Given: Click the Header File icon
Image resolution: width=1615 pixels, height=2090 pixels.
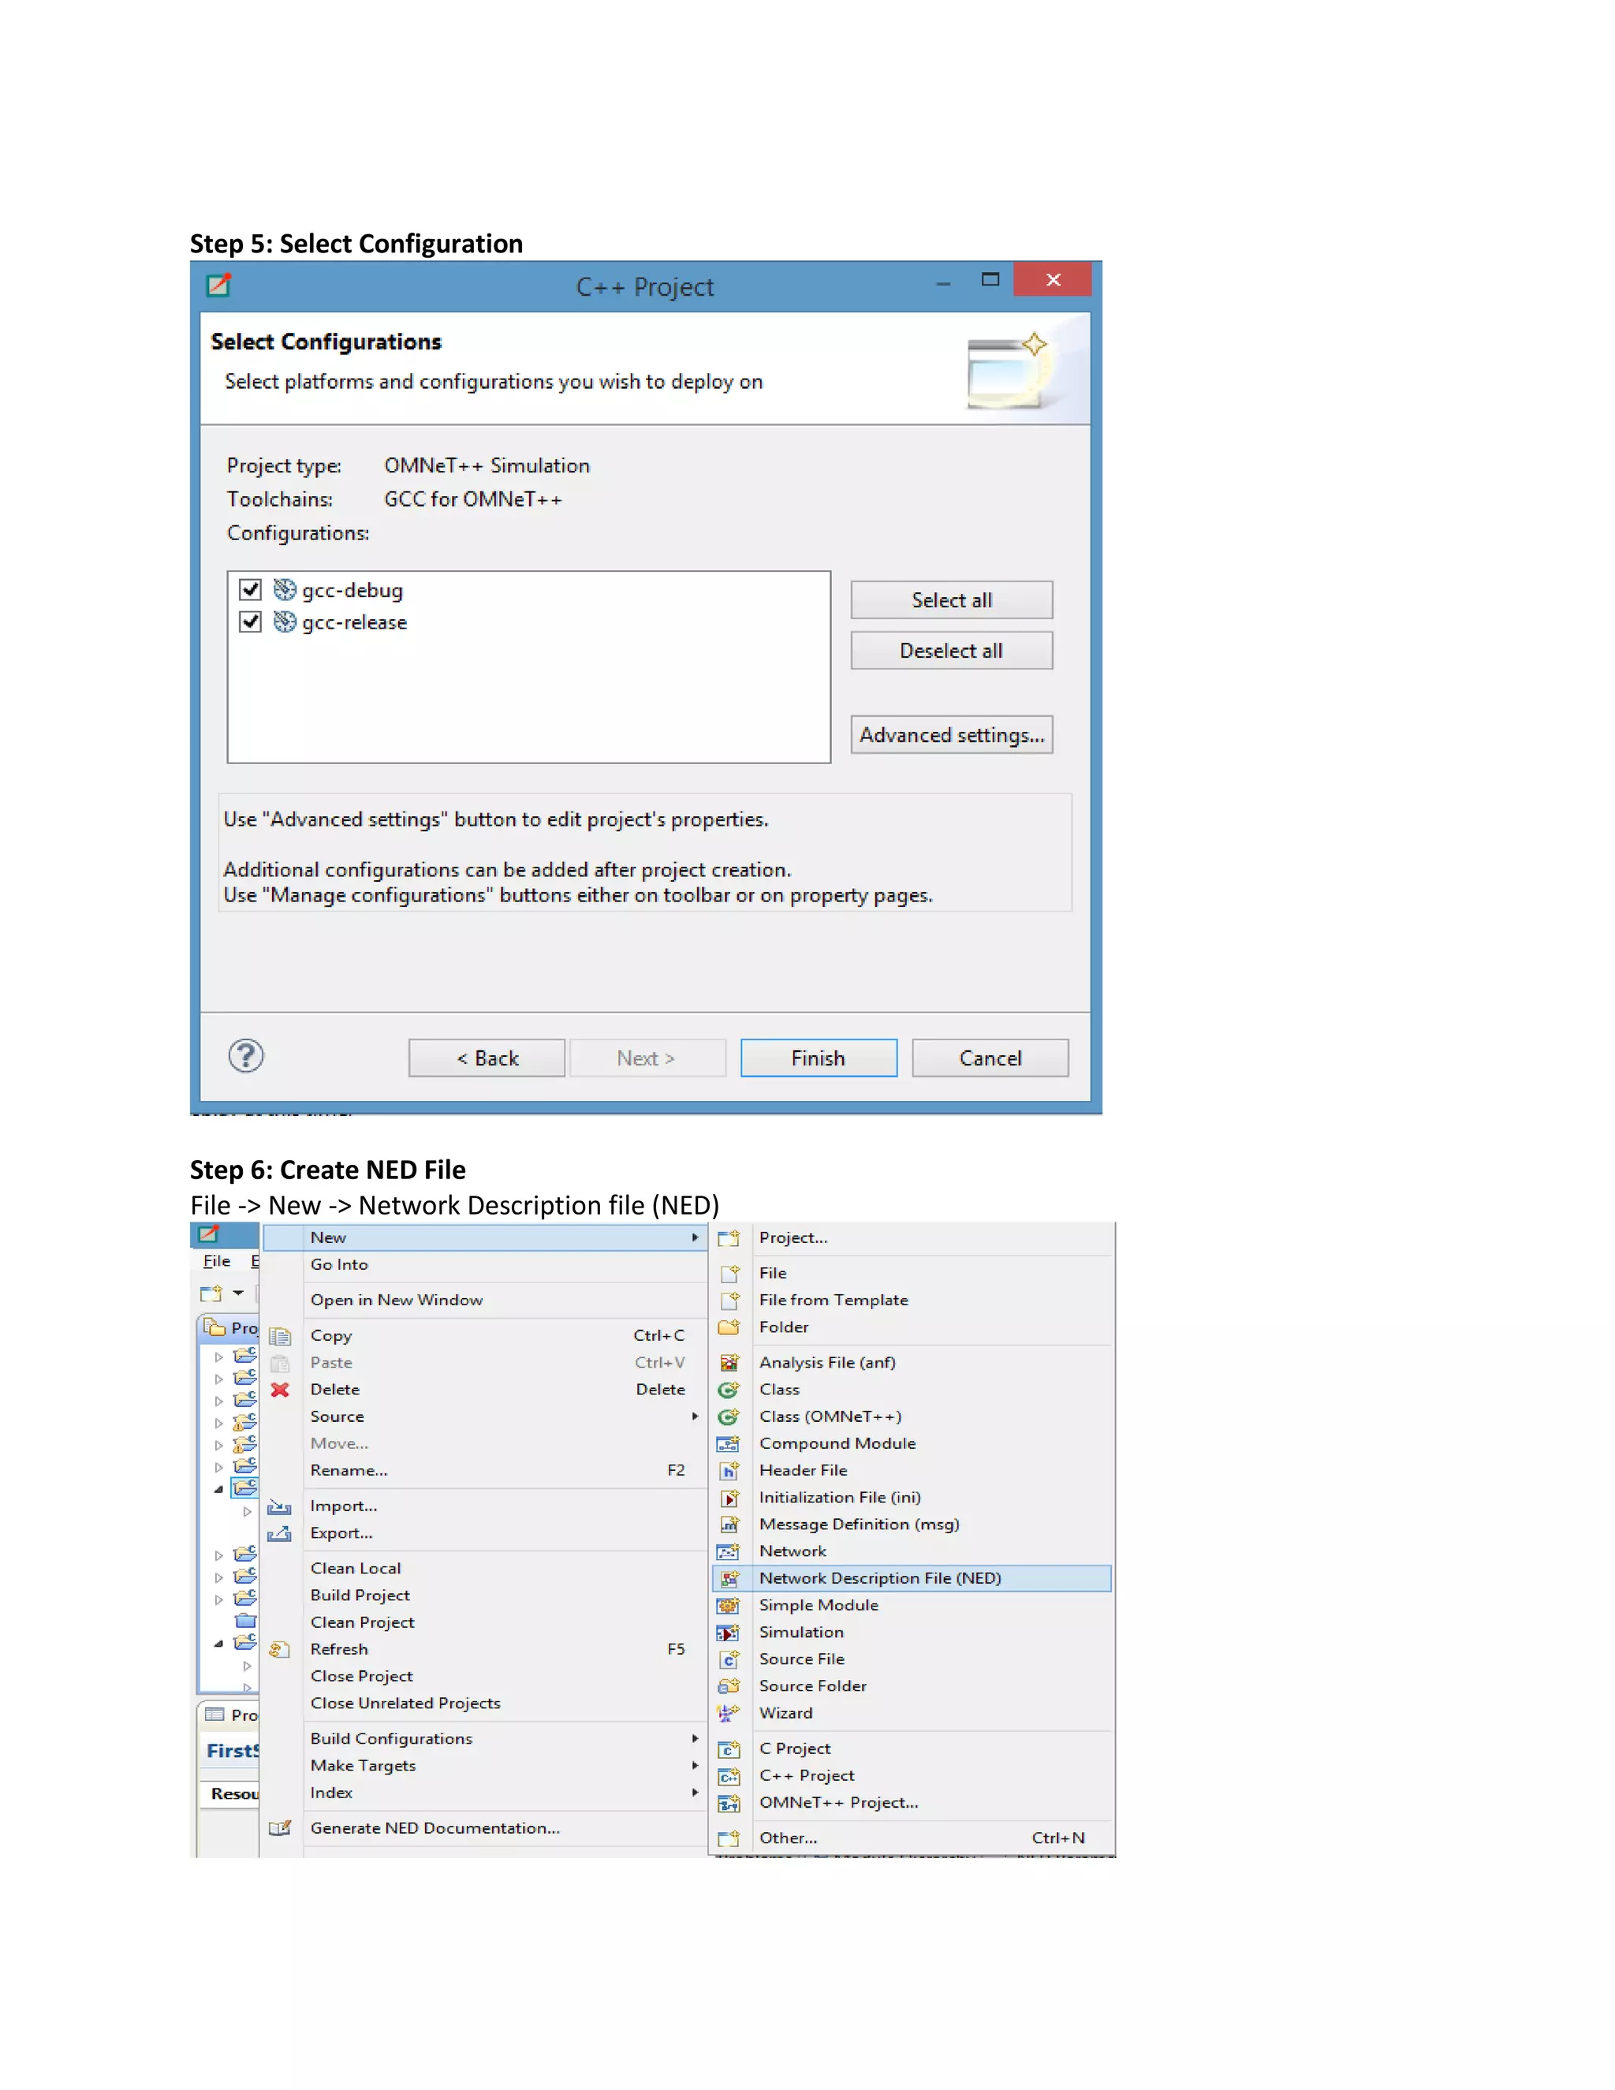Looking at the screenshot, I should [x=729, y=1471].
